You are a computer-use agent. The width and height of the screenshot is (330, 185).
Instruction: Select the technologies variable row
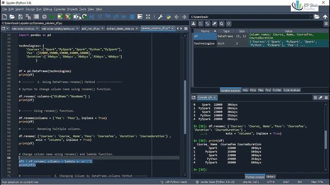(261, 43)
